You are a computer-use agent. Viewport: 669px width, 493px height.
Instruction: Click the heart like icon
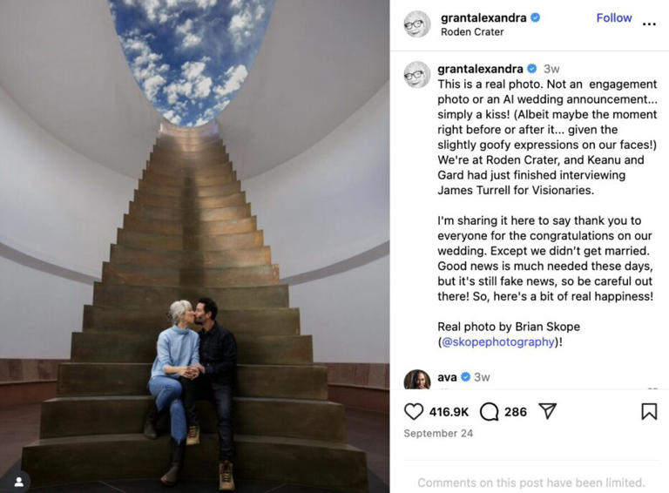pos(414,411)
